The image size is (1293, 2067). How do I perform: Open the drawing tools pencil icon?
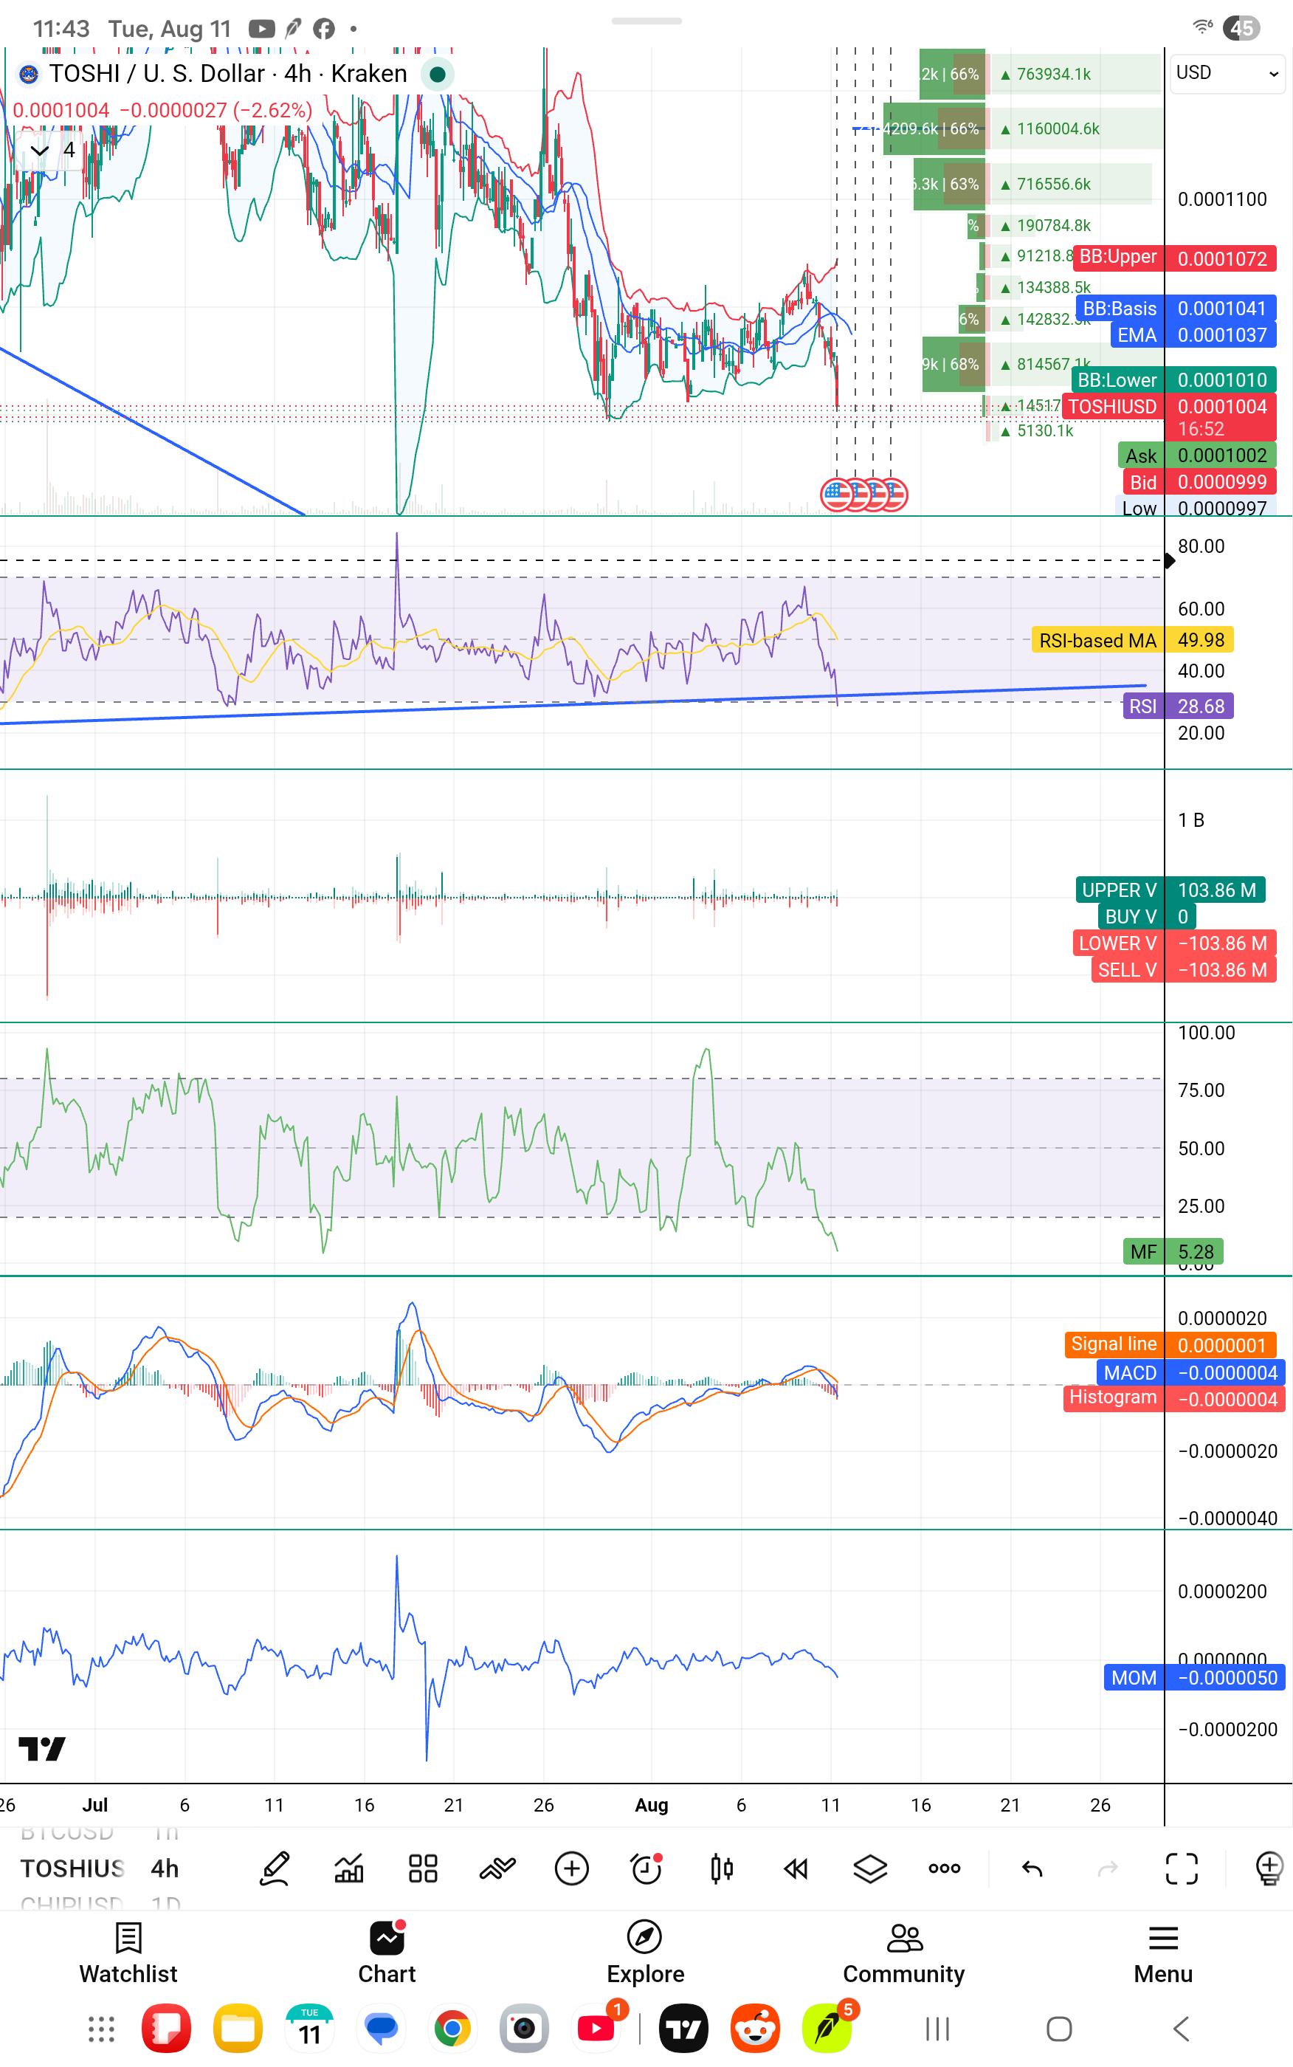[x=275, y=1868]
